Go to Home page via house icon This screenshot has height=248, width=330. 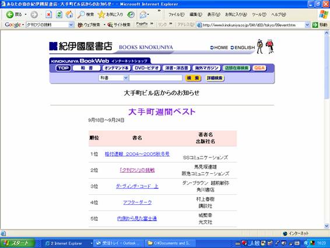pyautogui.click(x=69, y=15)
